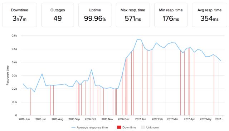Click the peak point of response time line
This screenshot has height=131, width=229.
point(137,39)
